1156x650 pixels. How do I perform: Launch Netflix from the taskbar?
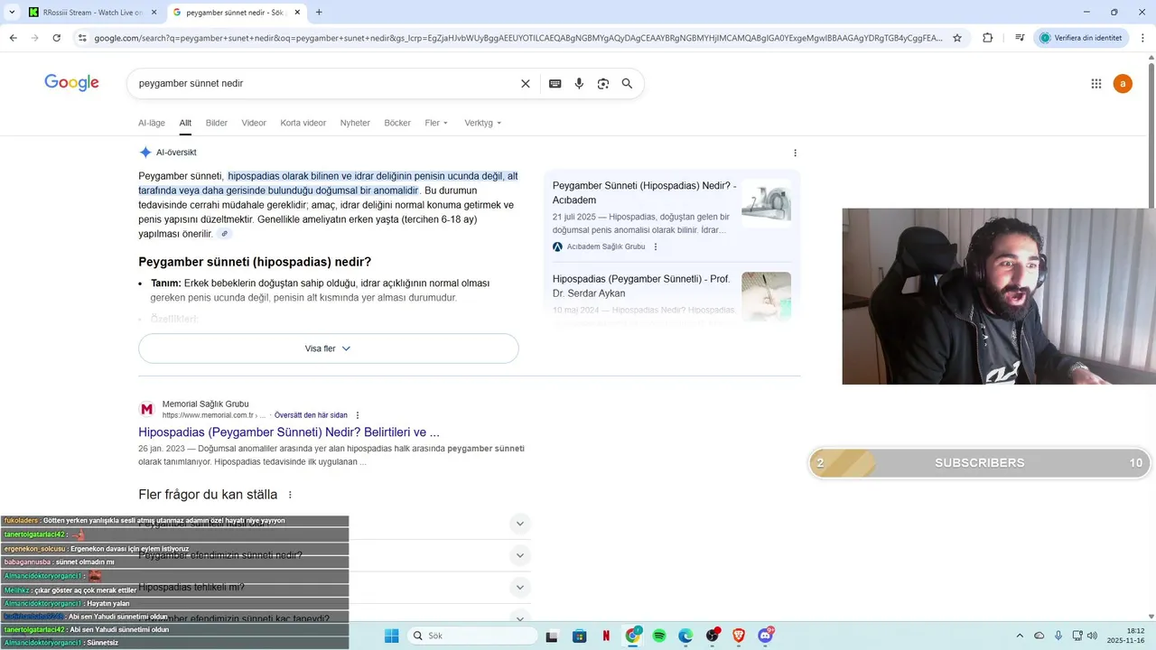[x=606, y=636]
